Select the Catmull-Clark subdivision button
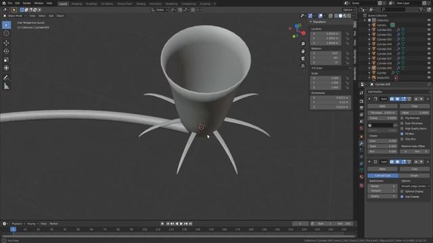This screenshot has width=433, height=243. [x=383, y=175]
